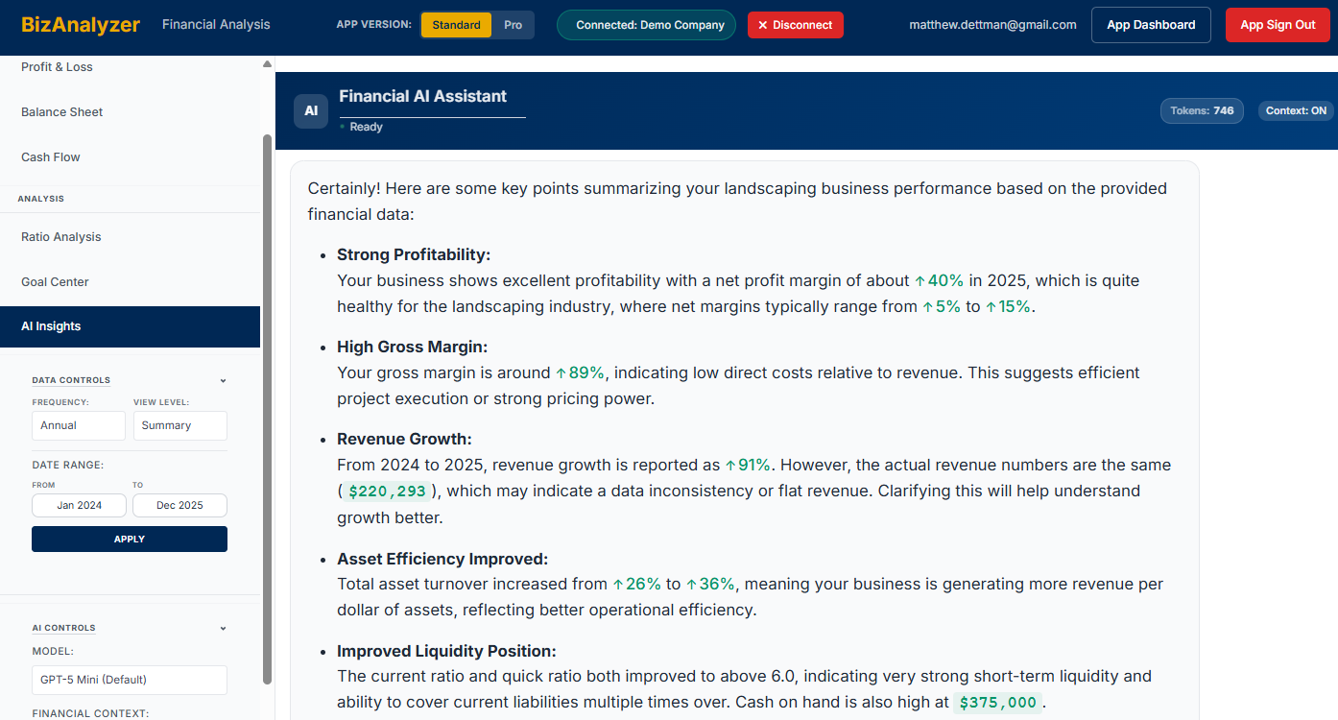Switch app version to Pro

point(514,25)
